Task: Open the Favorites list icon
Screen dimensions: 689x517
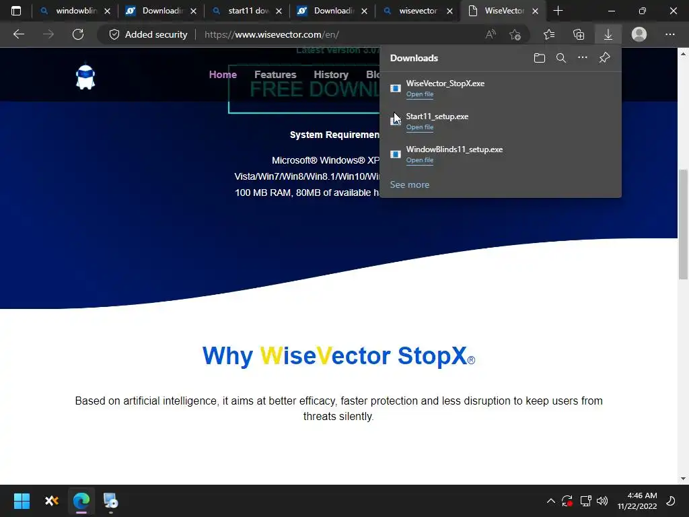Action: (x=549, y=34)
